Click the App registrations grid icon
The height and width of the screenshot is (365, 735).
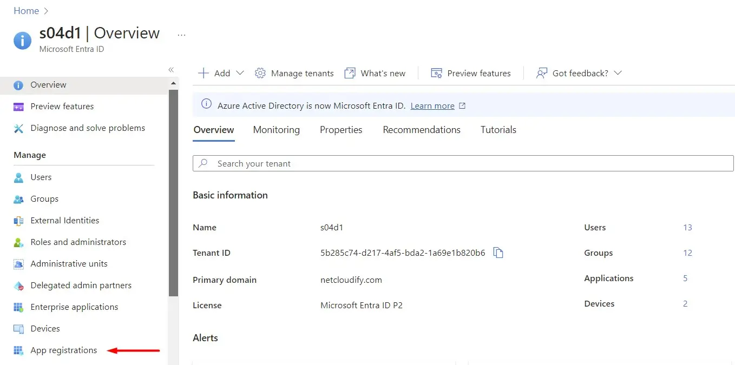[x=19, y=350]
